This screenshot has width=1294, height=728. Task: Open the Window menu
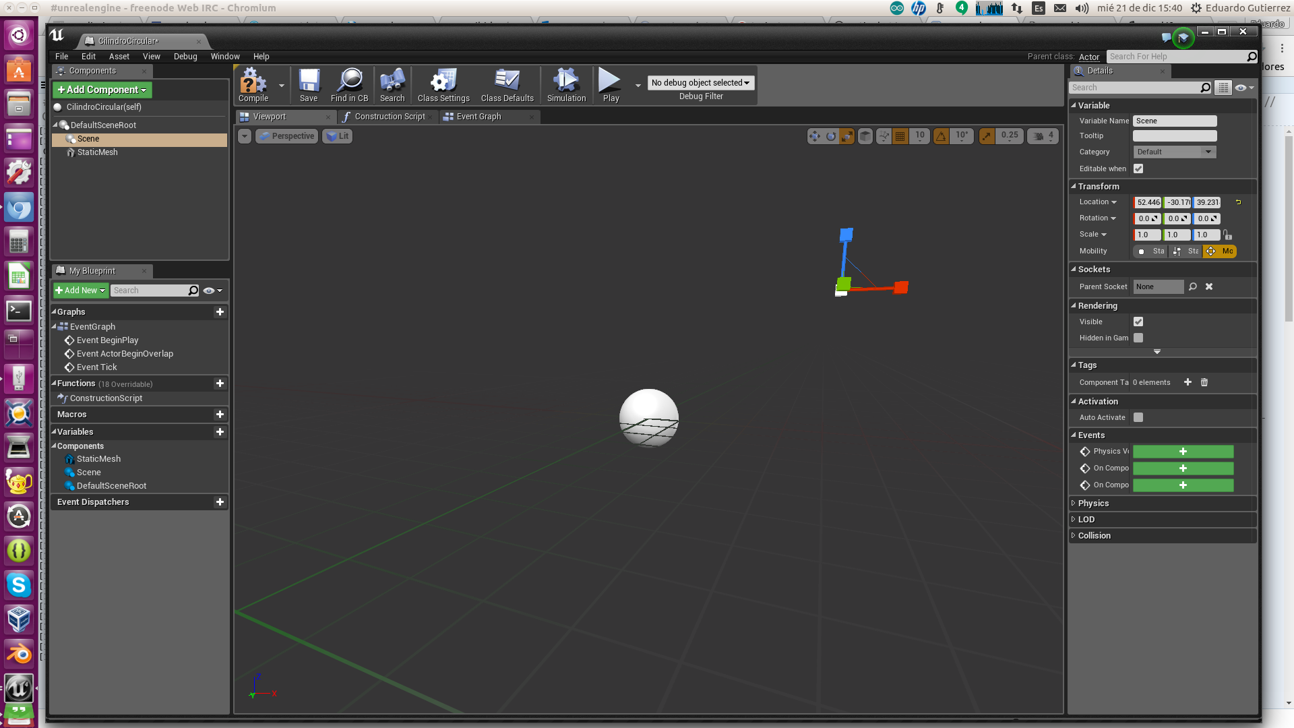tap(225, 57)
